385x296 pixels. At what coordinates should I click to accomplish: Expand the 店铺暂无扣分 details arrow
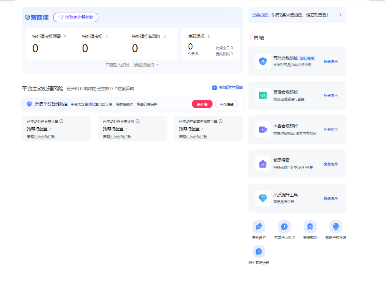pyautogui.click(x=157, y=65)
